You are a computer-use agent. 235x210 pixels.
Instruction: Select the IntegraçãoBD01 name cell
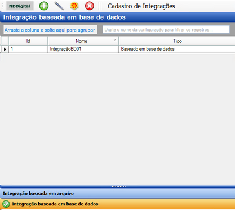point(83,49)
